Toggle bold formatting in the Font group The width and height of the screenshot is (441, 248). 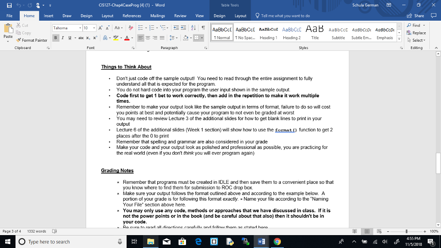[55, 37]
